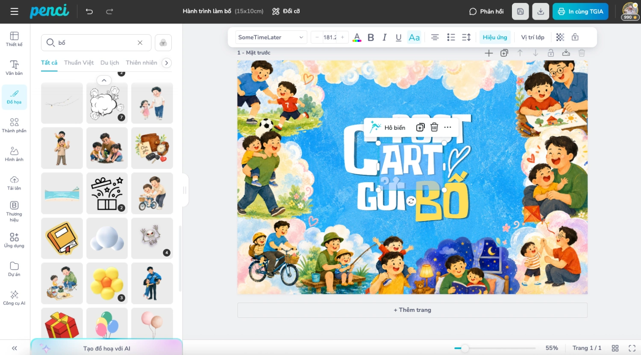Image resolution: width=641 pixels, height=355 pixels.
Task: Click the Hô biến magic button
Action: (388, 127)
